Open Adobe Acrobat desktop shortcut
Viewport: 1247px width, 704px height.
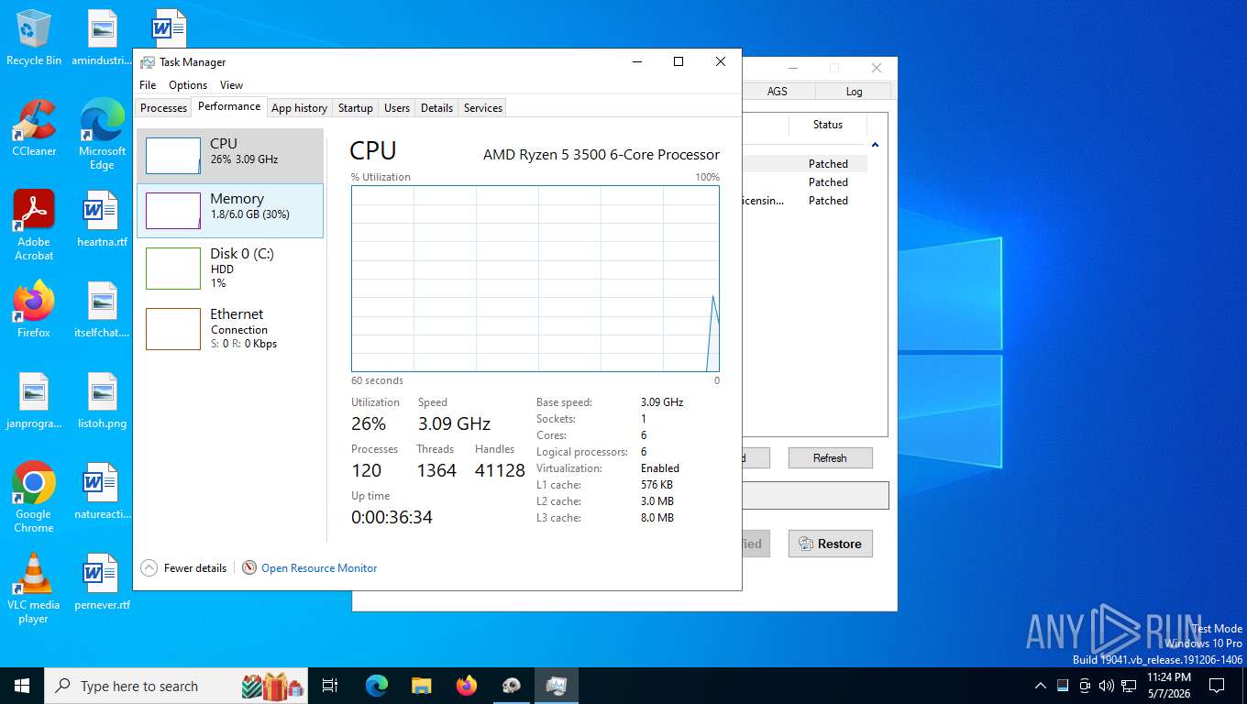(34, 225)
